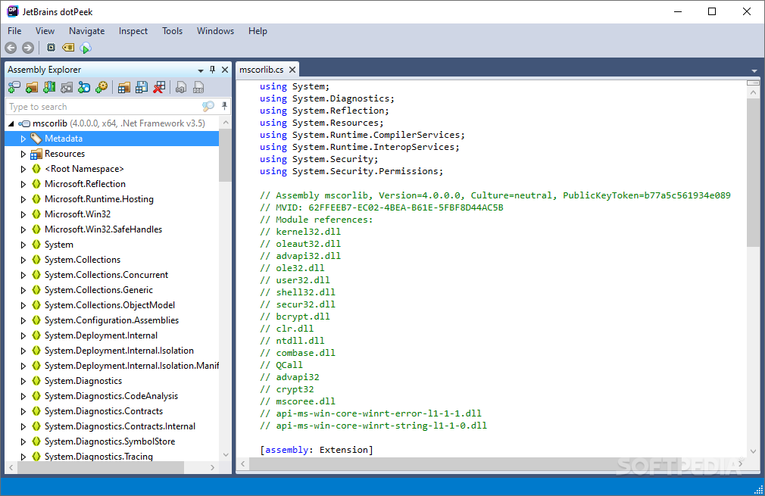Click the grayed folder-with-gears add icon
Image resolution: width=765 pixels, height=496 pixels.
point(67,87)
